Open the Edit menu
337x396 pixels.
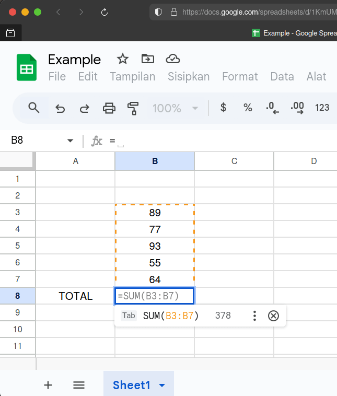pyautogui.click(x=88, y=76)
